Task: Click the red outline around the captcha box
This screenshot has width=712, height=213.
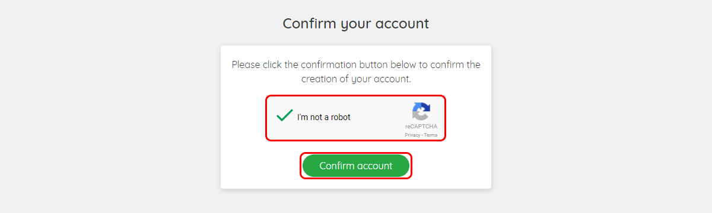Action: coord(355,95)
